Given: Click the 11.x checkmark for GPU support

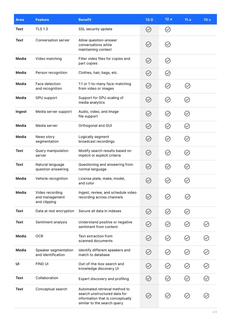Looking at the screenshot, I should [x=187, y=100].
